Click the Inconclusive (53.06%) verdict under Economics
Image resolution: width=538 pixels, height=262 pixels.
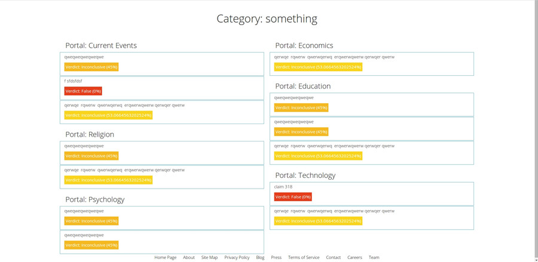pos(318,67)
